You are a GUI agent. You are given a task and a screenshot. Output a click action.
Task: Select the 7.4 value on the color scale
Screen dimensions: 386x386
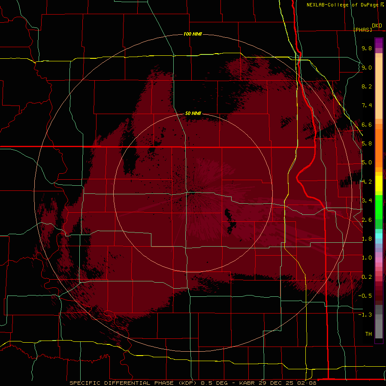[367, 106]
